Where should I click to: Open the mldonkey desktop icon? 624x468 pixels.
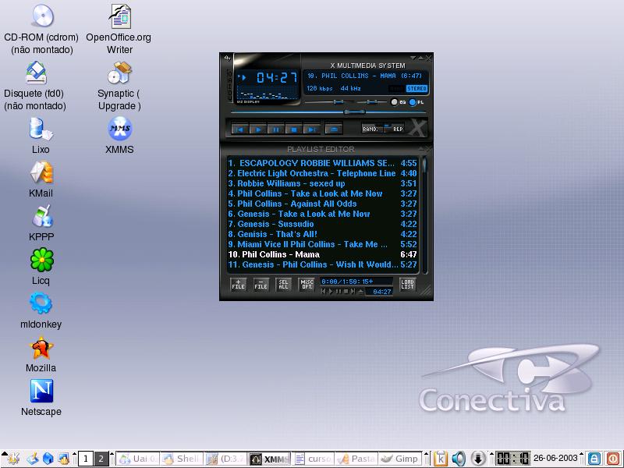pos(41,304)
